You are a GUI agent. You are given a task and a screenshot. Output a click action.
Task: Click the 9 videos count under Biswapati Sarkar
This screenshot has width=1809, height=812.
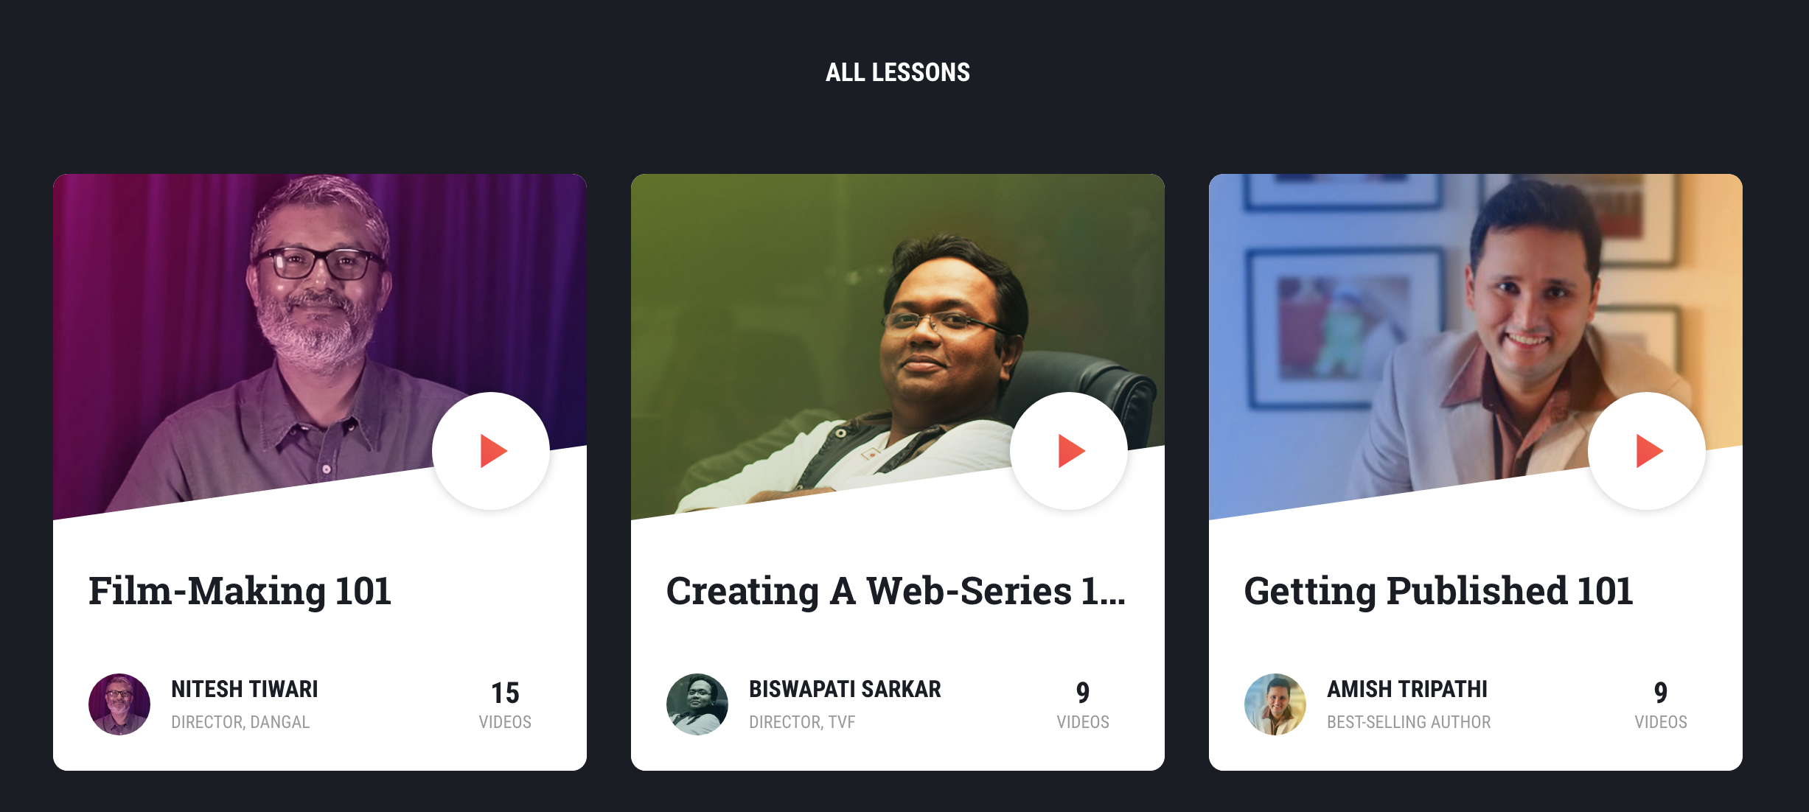[1083, 705]
